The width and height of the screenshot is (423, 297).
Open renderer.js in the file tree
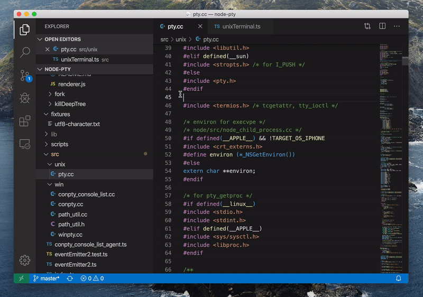pos(95,84)
